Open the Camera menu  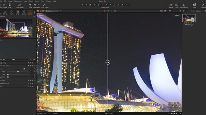click(37, 1)
